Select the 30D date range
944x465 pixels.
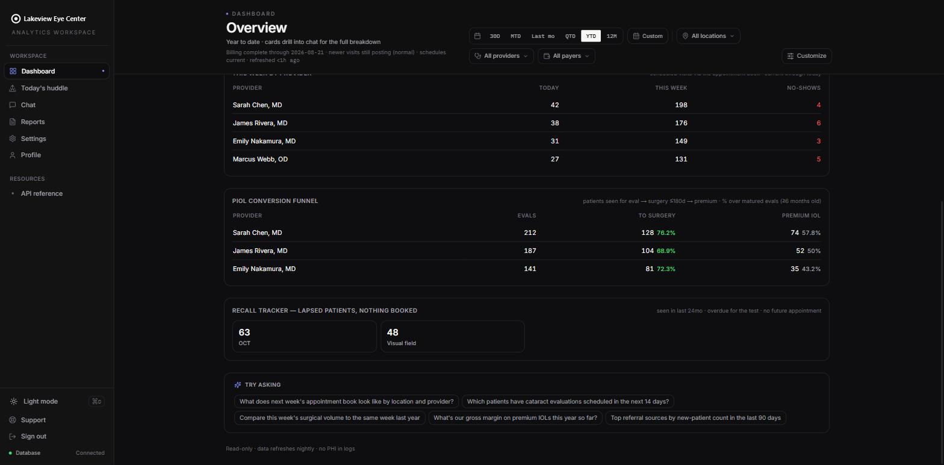(x=495, y=36)
